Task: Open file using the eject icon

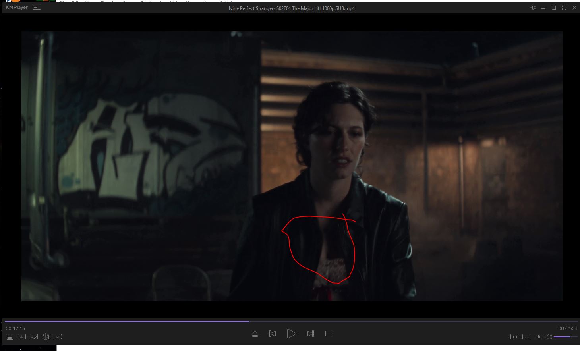Action: tap(255, 334)
